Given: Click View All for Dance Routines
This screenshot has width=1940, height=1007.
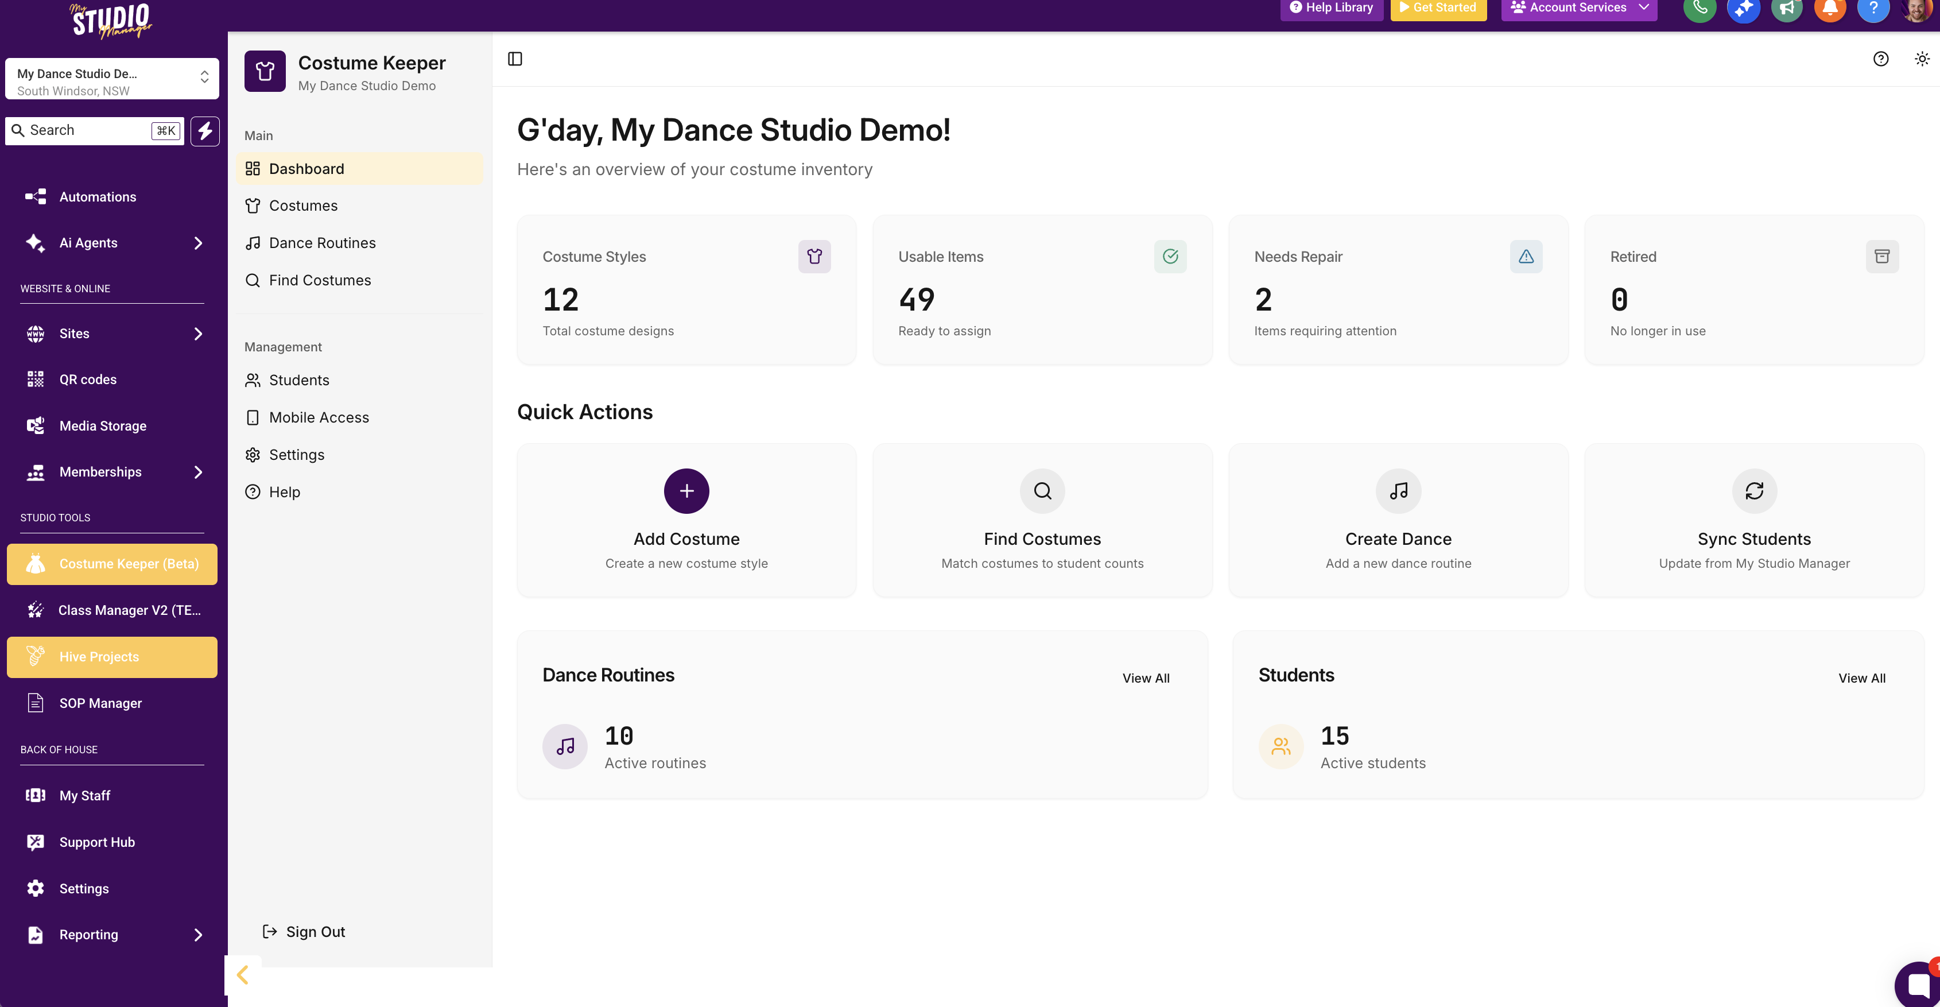Looking at the screenshot, I should pos(1146,678).
